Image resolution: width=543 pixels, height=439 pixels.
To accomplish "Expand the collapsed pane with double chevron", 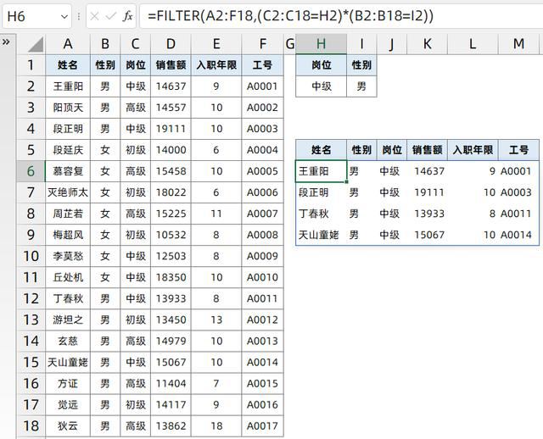I will [7, 41].
